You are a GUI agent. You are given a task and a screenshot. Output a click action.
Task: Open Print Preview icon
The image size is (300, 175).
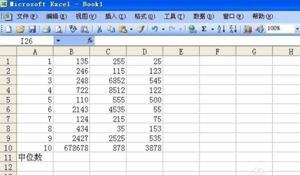59,29
